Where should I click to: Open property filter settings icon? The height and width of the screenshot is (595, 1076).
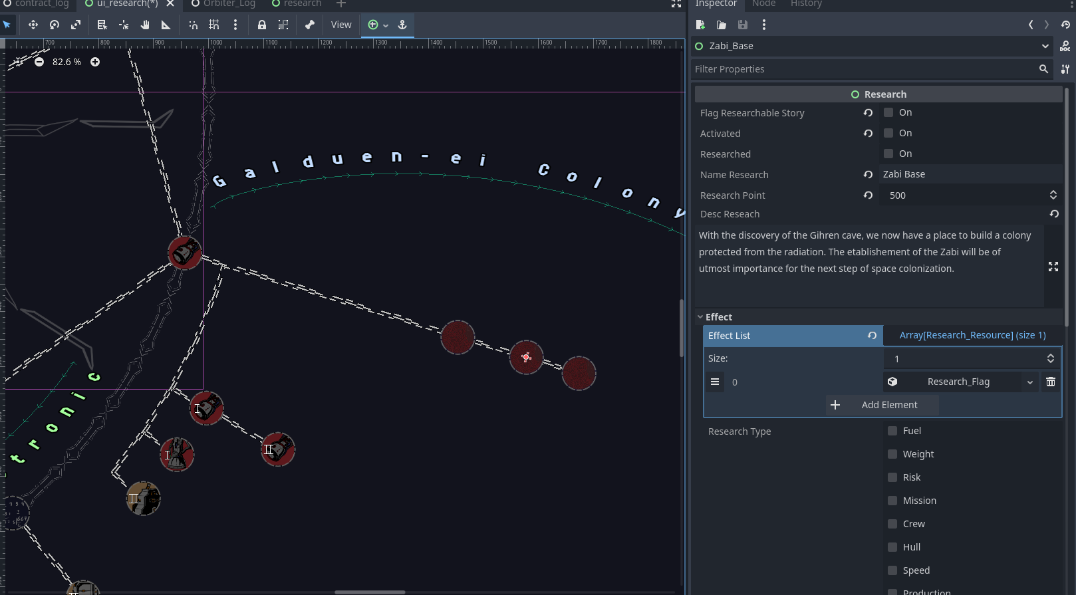coord(1065,69)
